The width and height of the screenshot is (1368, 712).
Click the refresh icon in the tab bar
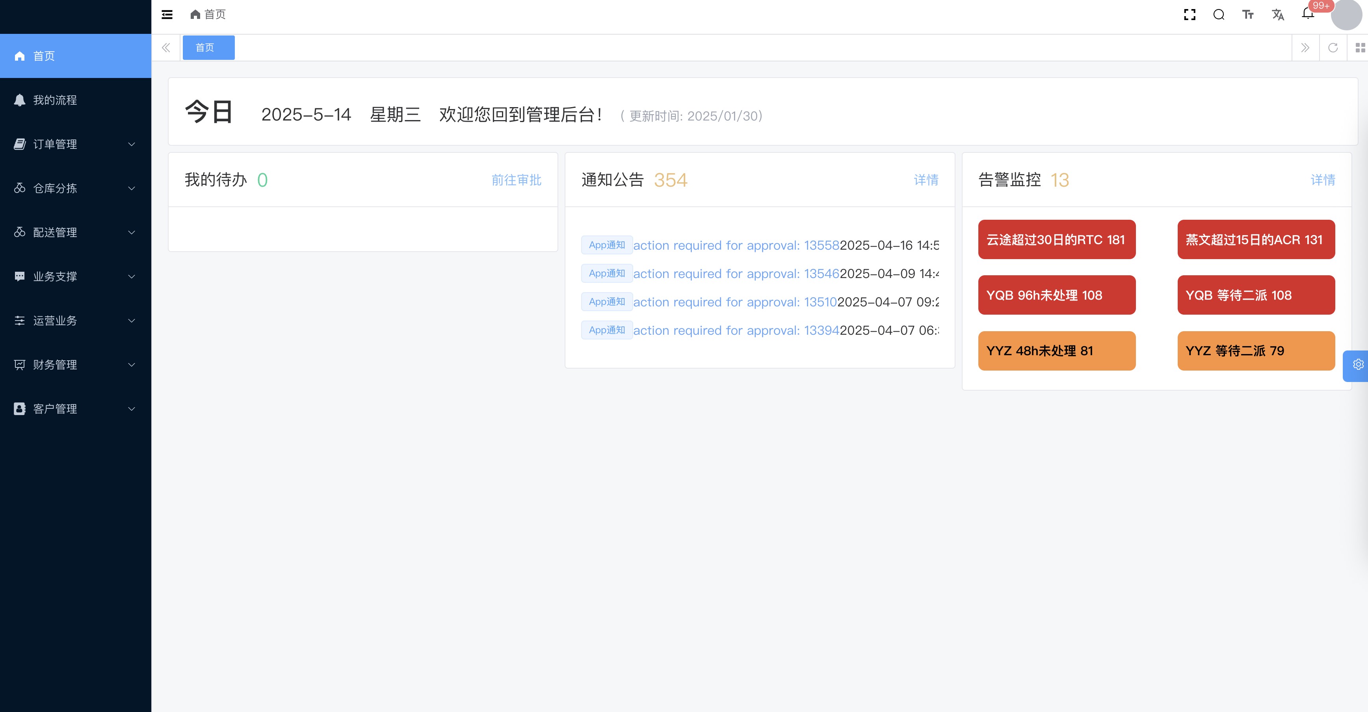click(x=1333, y=48)
